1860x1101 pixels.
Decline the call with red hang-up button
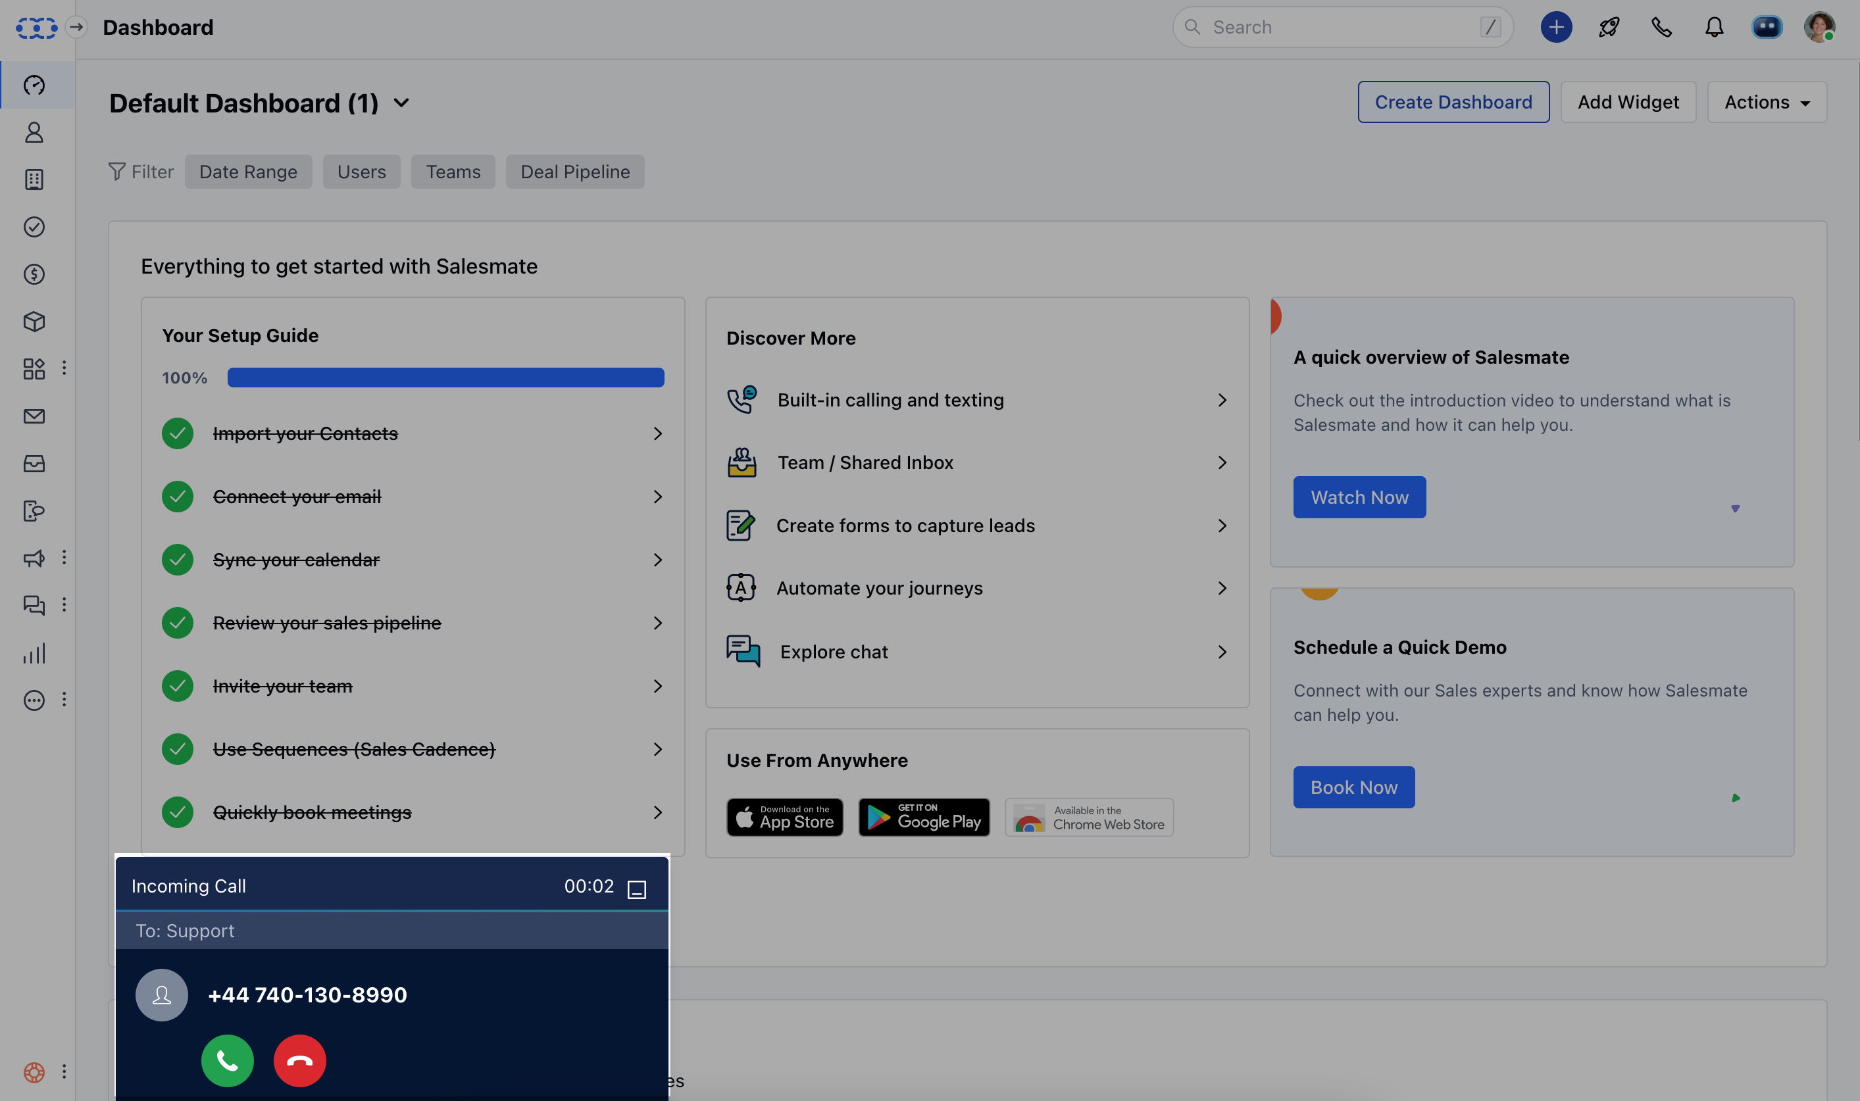tap(300, 1061)
